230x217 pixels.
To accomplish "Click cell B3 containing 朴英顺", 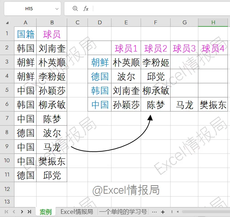I will point(52,62).
